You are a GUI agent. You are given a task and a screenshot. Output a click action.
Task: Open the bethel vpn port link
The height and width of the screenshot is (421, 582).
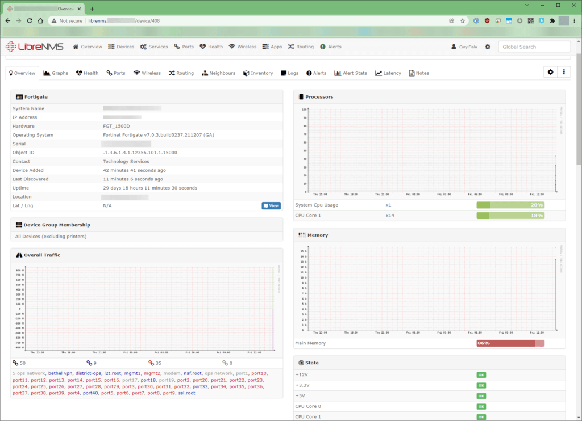[60, 373]
